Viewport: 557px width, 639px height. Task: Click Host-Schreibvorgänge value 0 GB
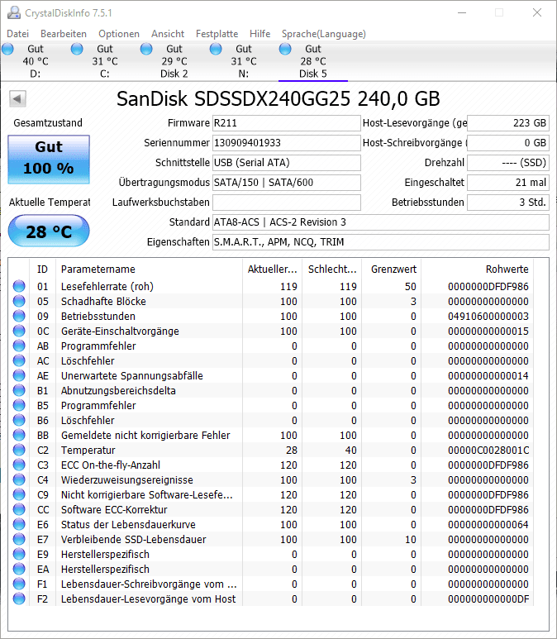(x=508, y=143)
